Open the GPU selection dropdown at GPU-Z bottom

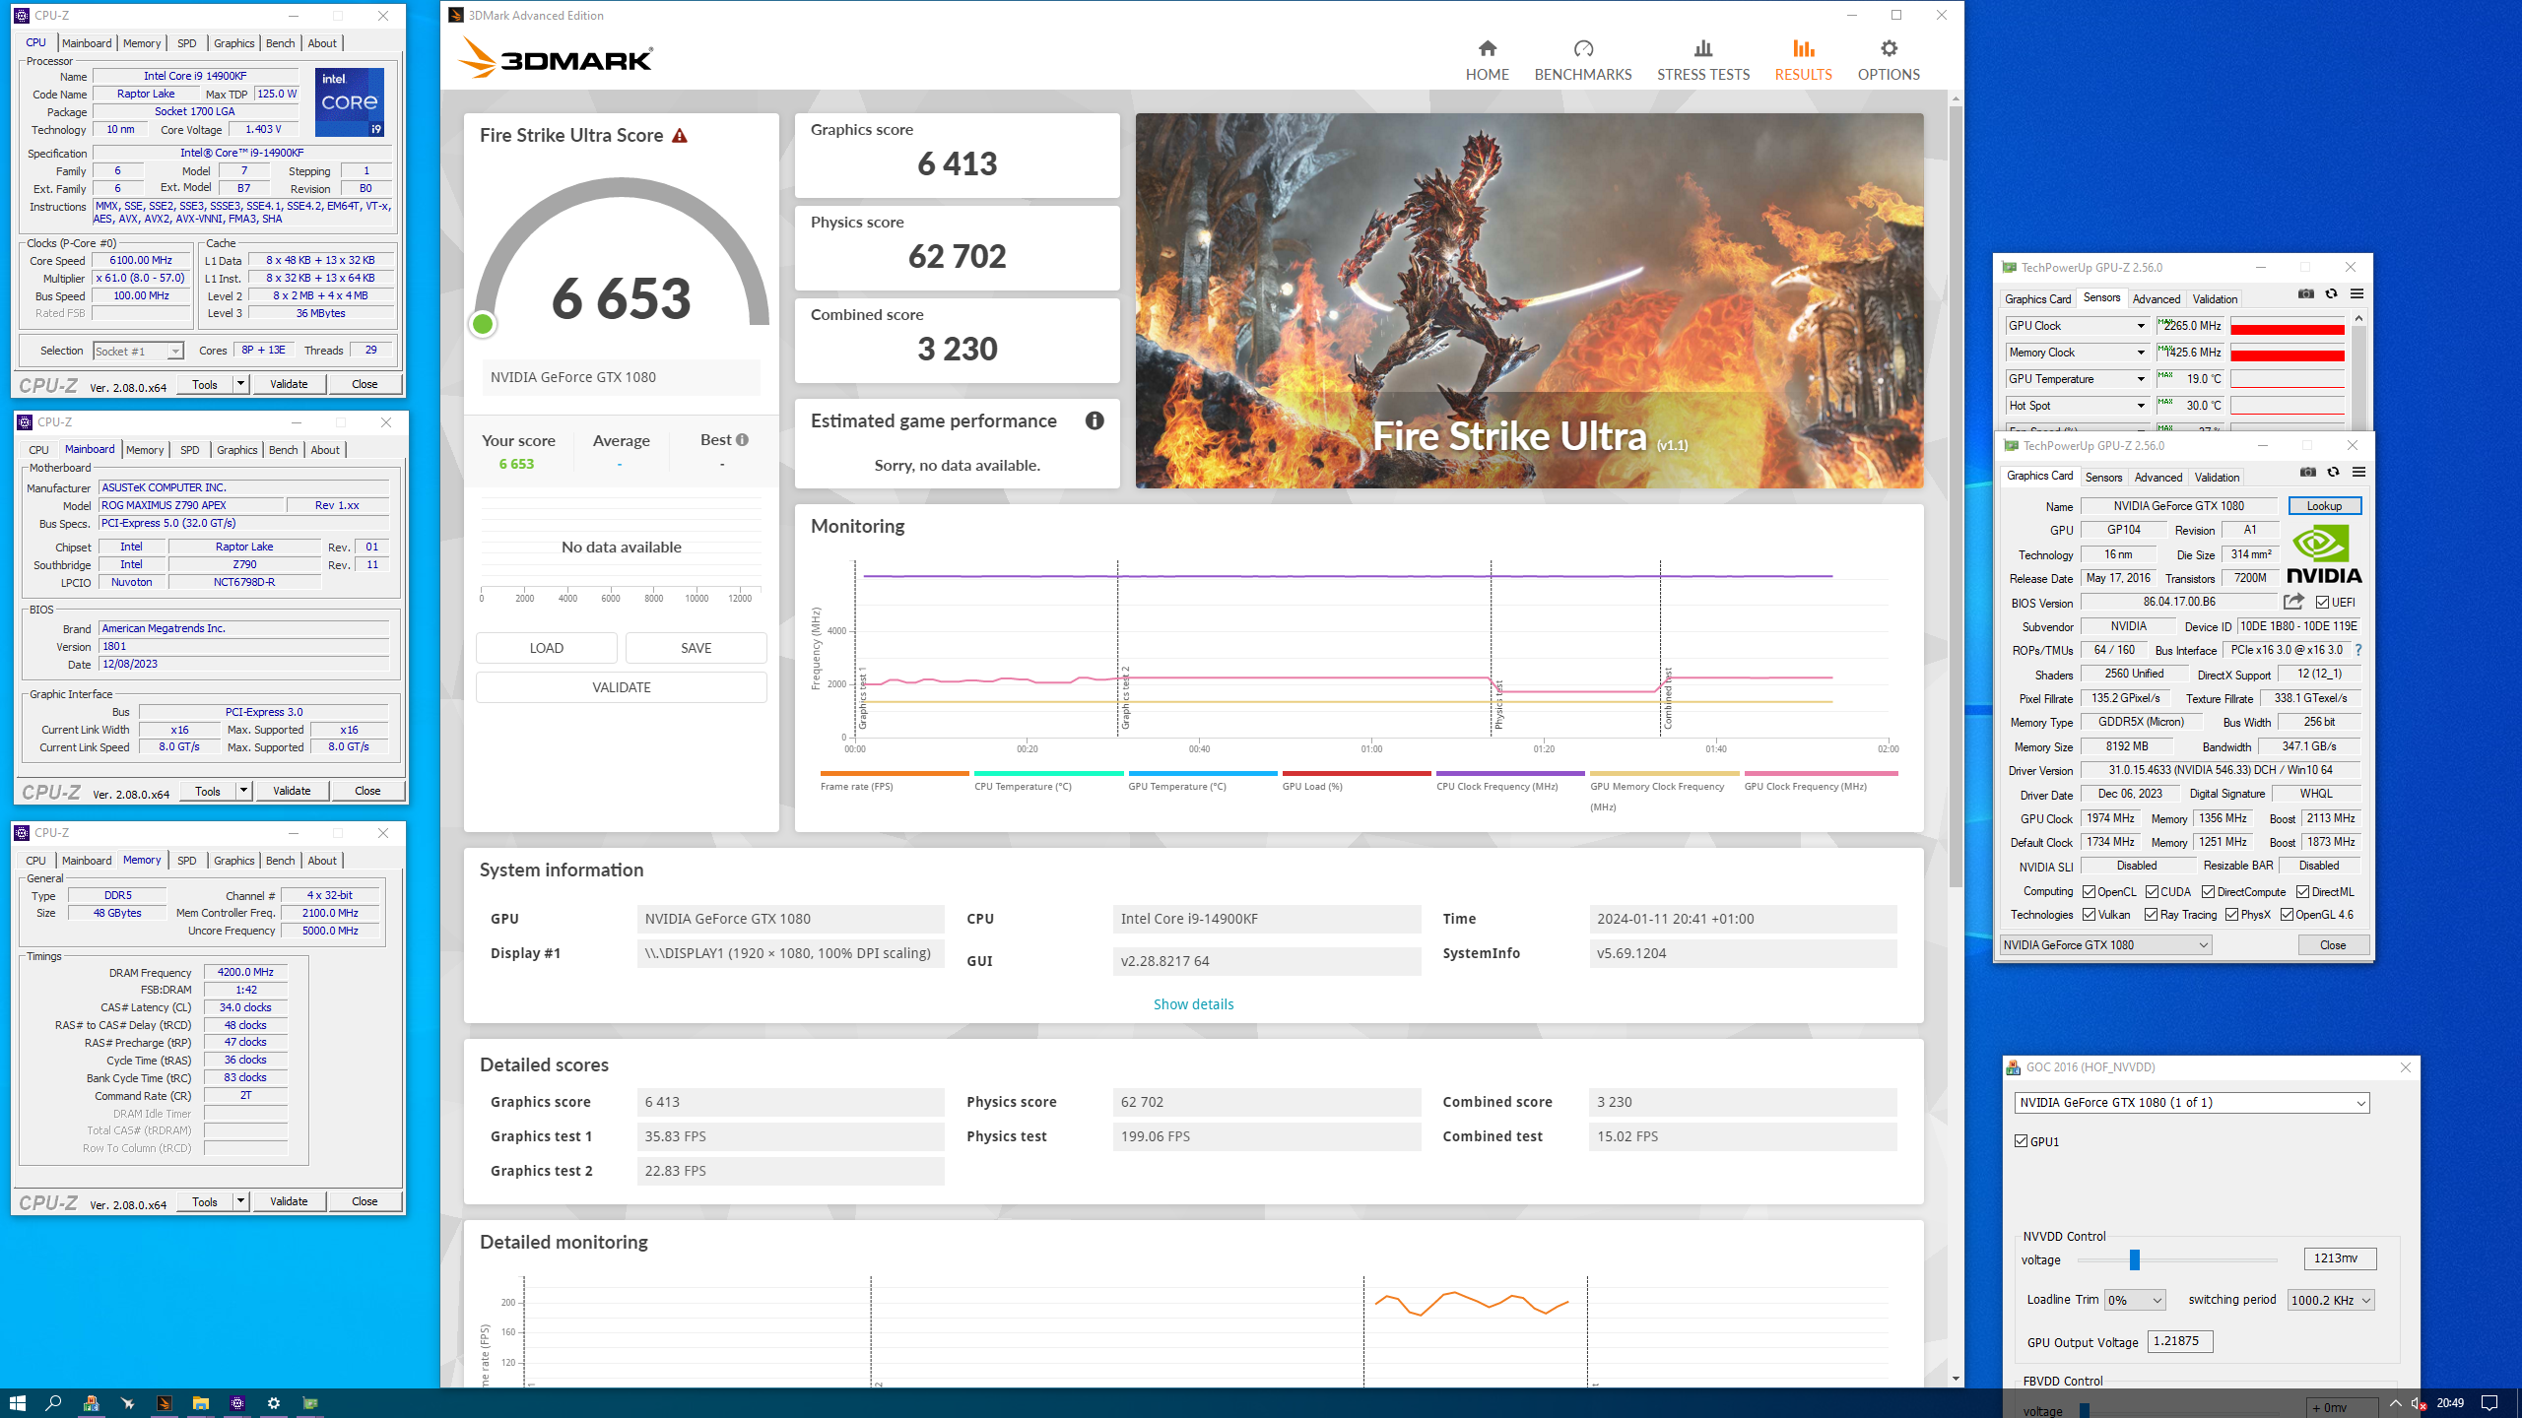pos(2106,945)
